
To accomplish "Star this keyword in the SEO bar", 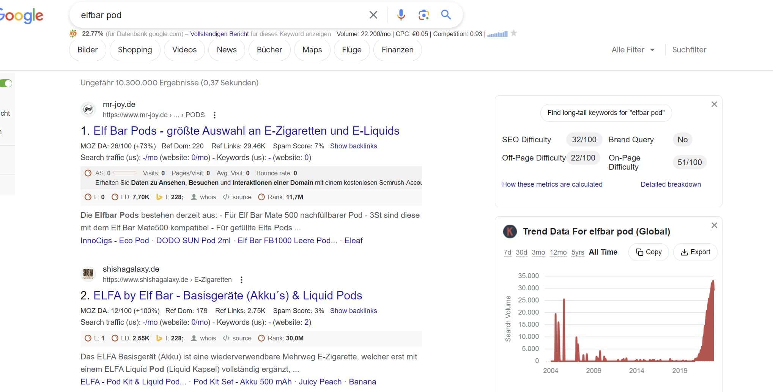I will (x=514, y=33).
